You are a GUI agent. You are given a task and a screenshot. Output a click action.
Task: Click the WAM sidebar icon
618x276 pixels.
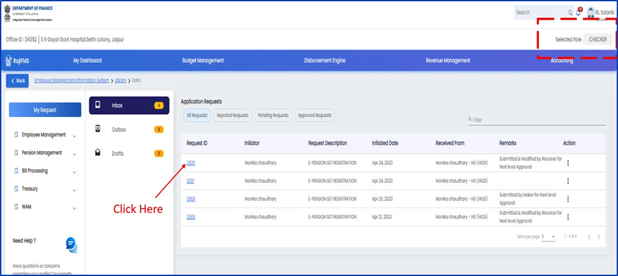coord(16,207)
